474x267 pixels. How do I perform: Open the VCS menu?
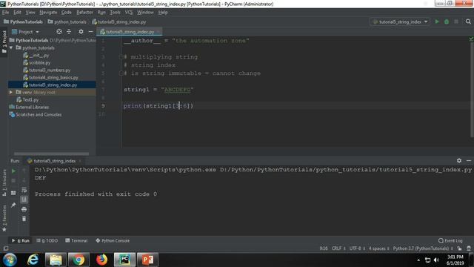pos(129,13)
